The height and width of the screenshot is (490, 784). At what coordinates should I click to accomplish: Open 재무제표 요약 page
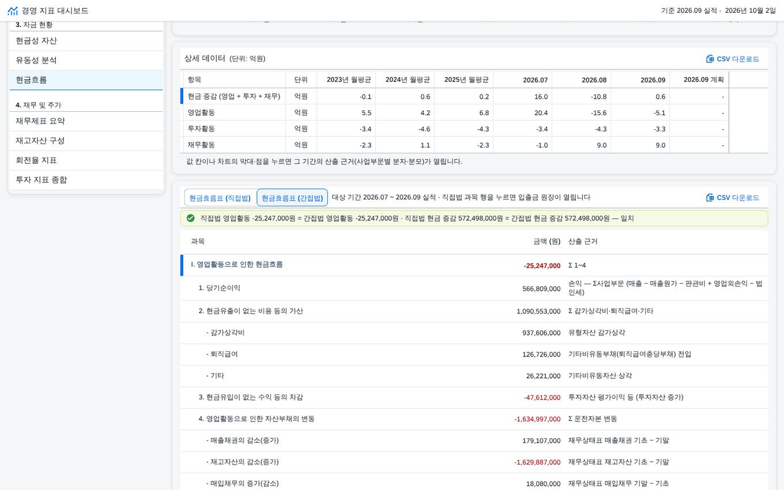(x=86, y=121)
